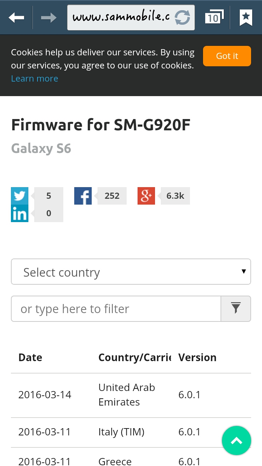This screenshot has width=262, height=466.
Task: Reload page with refresh icon
Action: pyautogui.click(x=182, y=17)
